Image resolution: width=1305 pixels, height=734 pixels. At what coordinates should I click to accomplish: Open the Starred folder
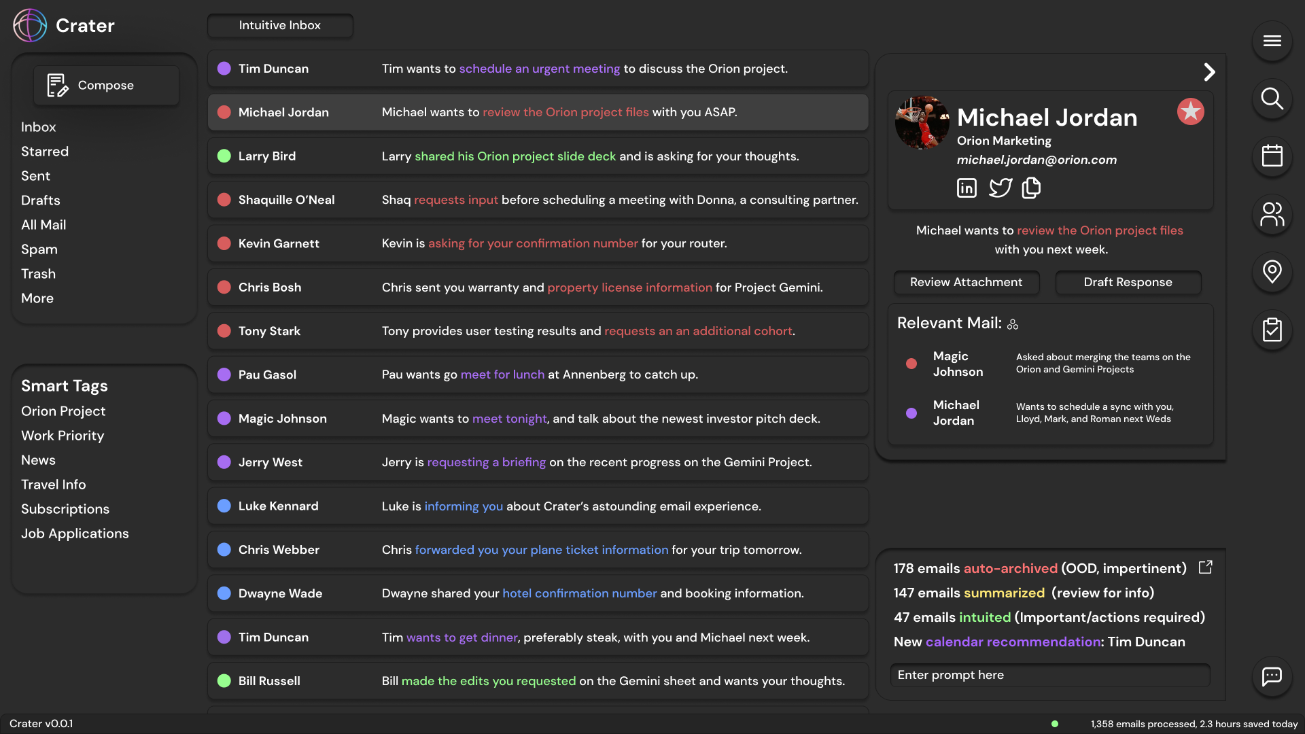[x=45, y=152]
